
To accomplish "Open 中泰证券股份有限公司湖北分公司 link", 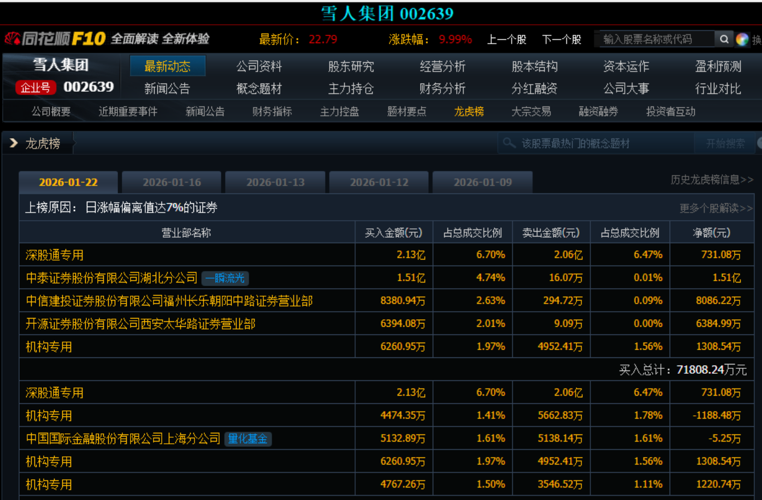I will pos(111,278).
